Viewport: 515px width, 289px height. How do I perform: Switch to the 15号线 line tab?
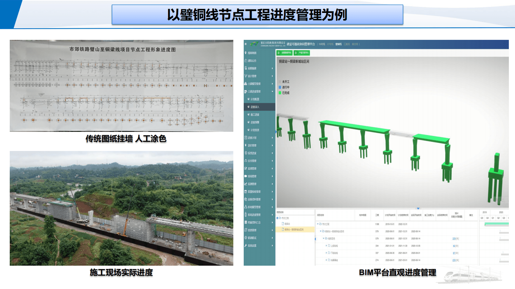point(322,44)
